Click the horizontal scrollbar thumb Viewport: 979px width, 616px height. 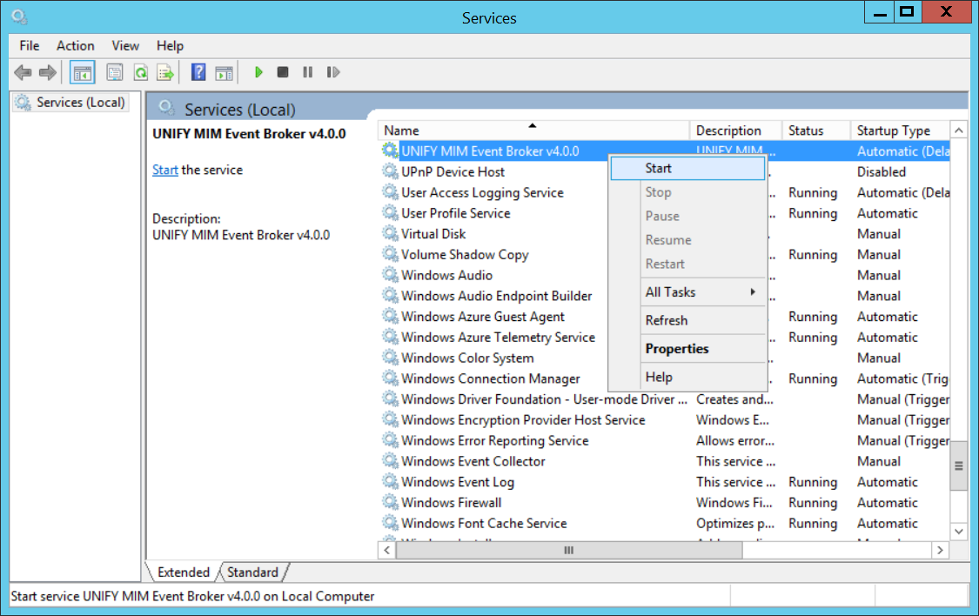click(x=569, y=550)
